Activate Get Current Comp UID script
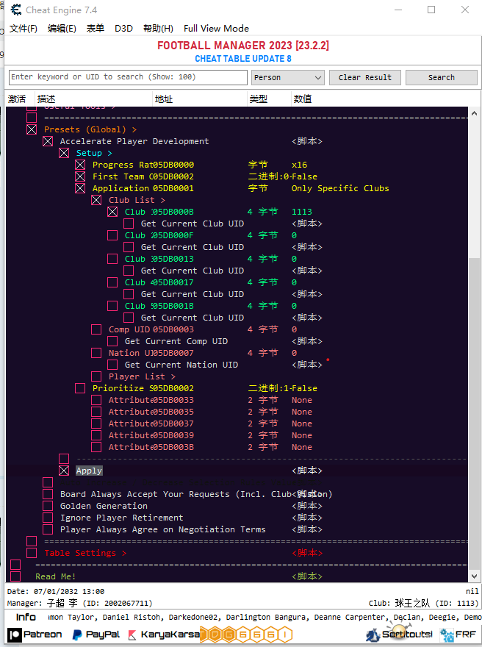Viewport: 482px width, 647px height. click(x=112, y=341)
